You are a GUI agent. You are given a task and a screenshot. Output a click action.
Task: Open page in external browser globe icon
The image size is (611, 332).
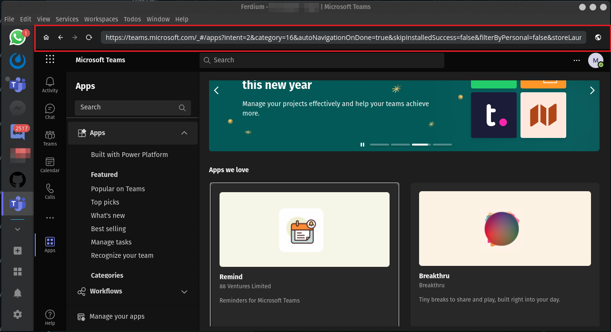[598, 38]
